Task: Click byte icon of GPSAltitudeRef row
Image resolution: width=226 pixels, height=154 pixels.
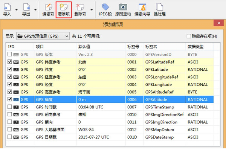Action: pos(16,92)
